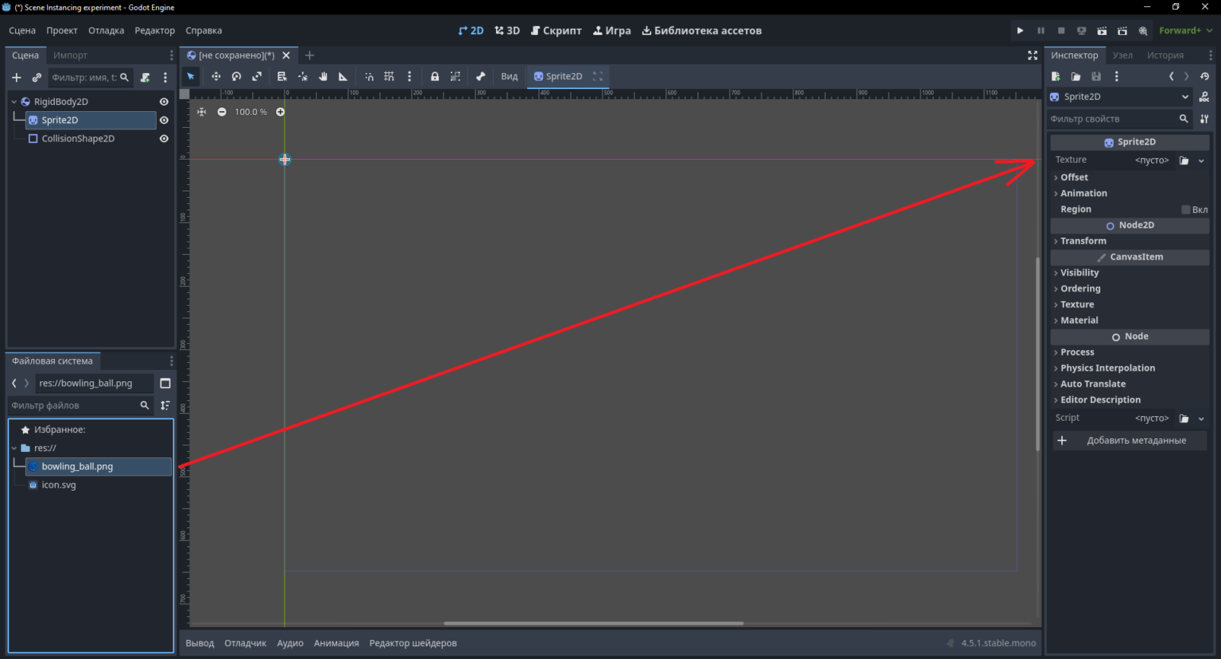The width and height of the screenshot is (1221, 659).
Task: Open the Вывод bottom panel
Action: [x=200, y=643]
